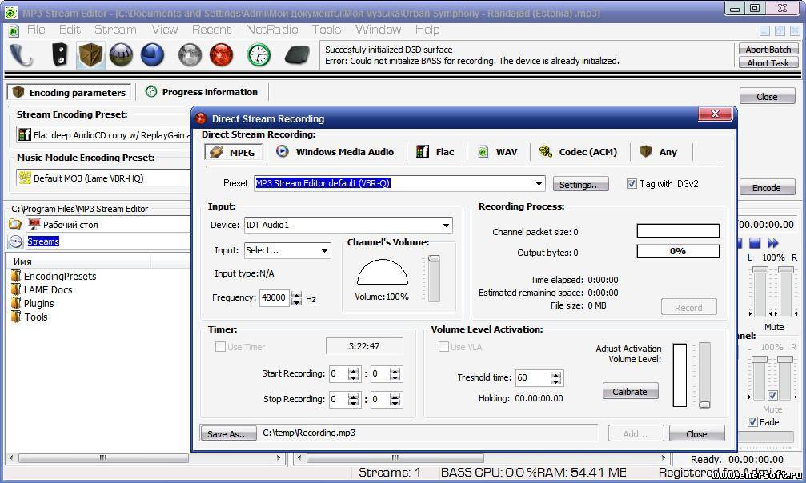Image resolution: width=806 pixels, height=483 pixels.
Task: Open the NetRadio menu
Action: (272, 30)
